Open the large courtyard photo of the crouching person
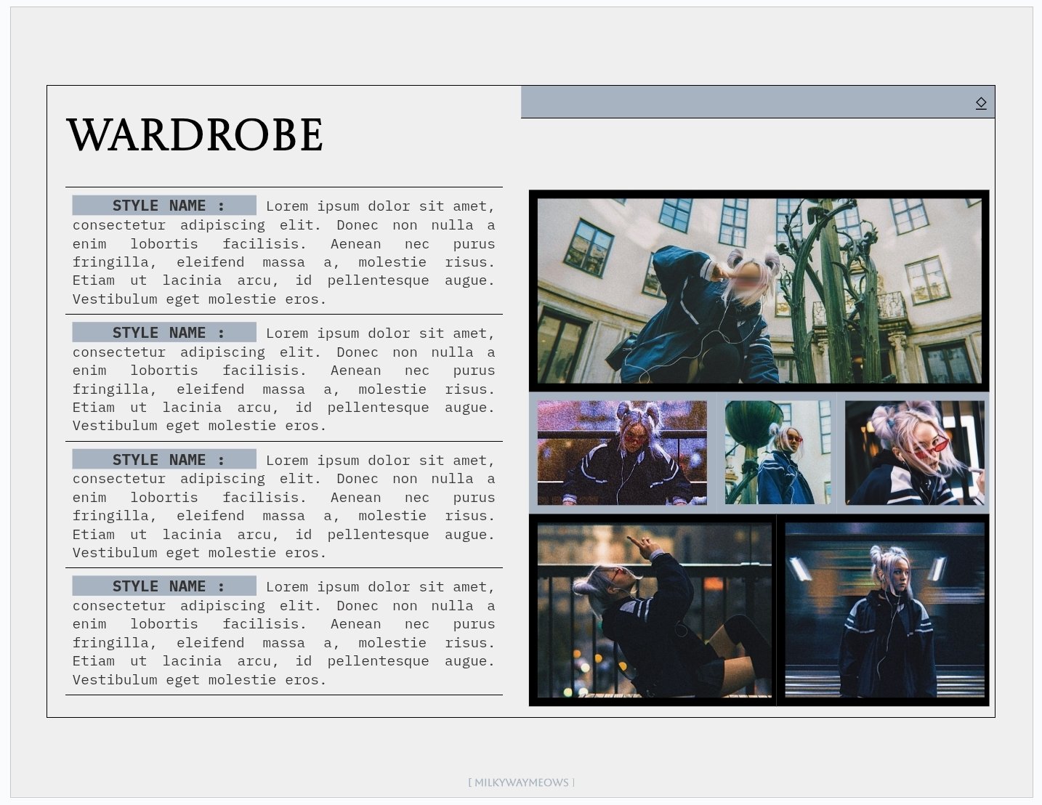The image size is (1042, 805). (759, 291)
